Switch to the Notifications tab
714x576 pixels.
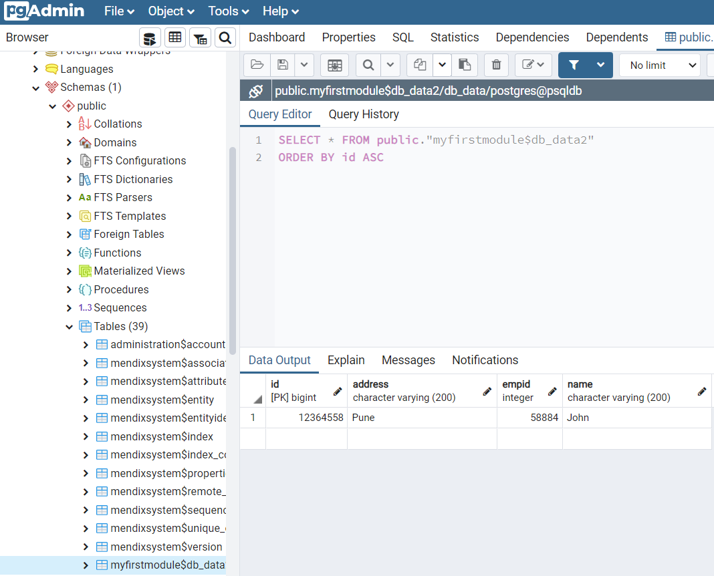point(485,360)
